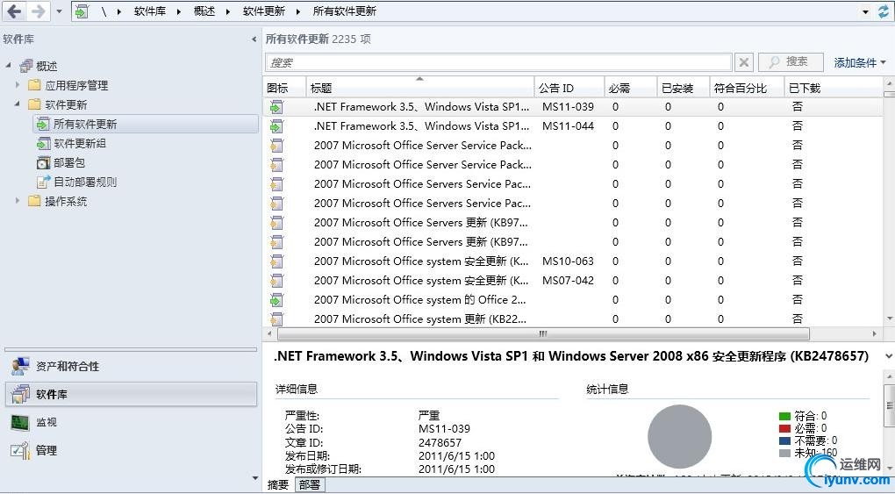Select the MS07-042 cell

point(568,281)
